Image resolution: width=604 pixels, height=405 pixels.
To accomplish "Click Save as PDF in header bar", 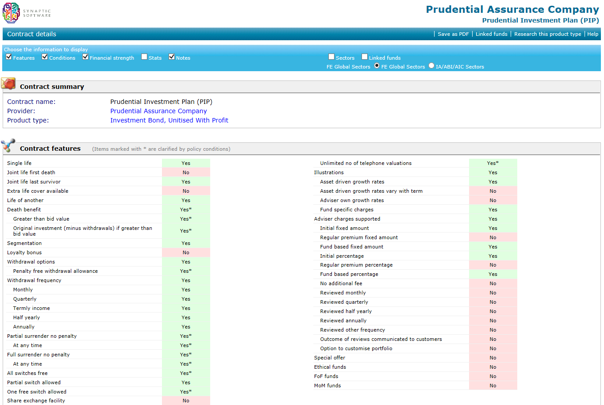I will point(453,34).
